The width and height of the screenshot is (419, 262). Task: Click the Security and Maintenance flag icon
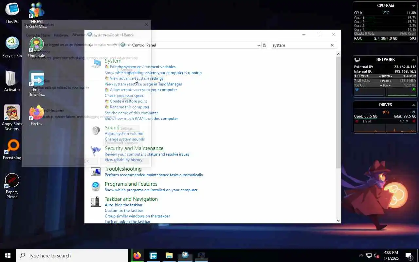click(96, 151)
